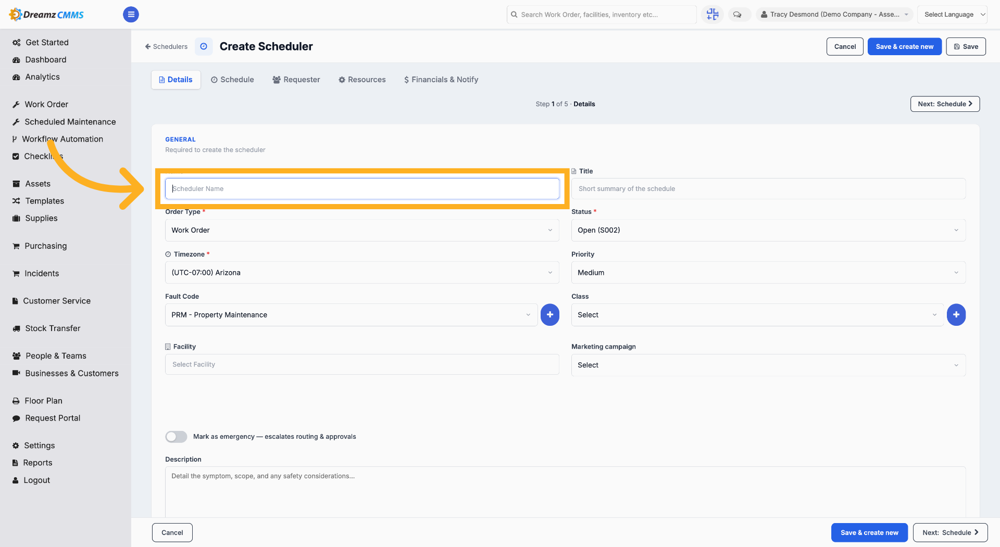Open the Marketing campaign dropdown
The width and height of the screenshot is (1000, 547).
pos(768,365)
